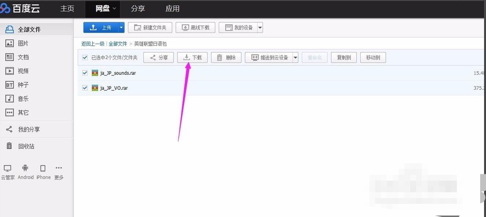Click the 新建文件夹 button

150,28
